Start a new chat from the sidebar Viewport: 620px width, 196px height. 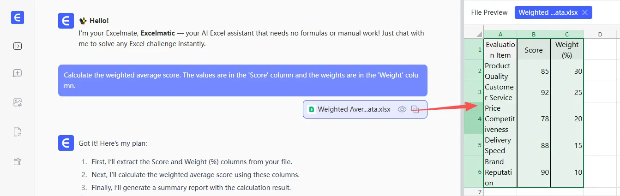18,73
